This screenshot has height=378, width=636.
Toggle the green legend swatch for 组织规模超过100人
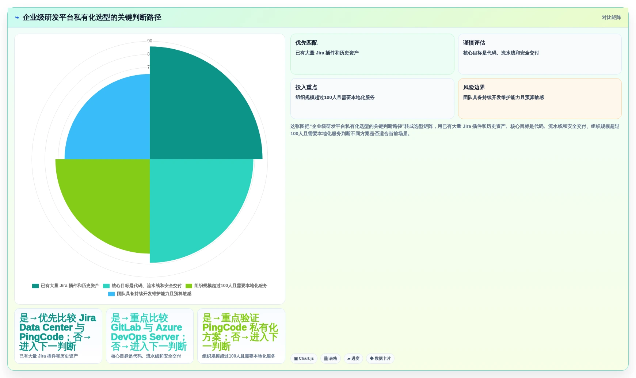(189, 286)
